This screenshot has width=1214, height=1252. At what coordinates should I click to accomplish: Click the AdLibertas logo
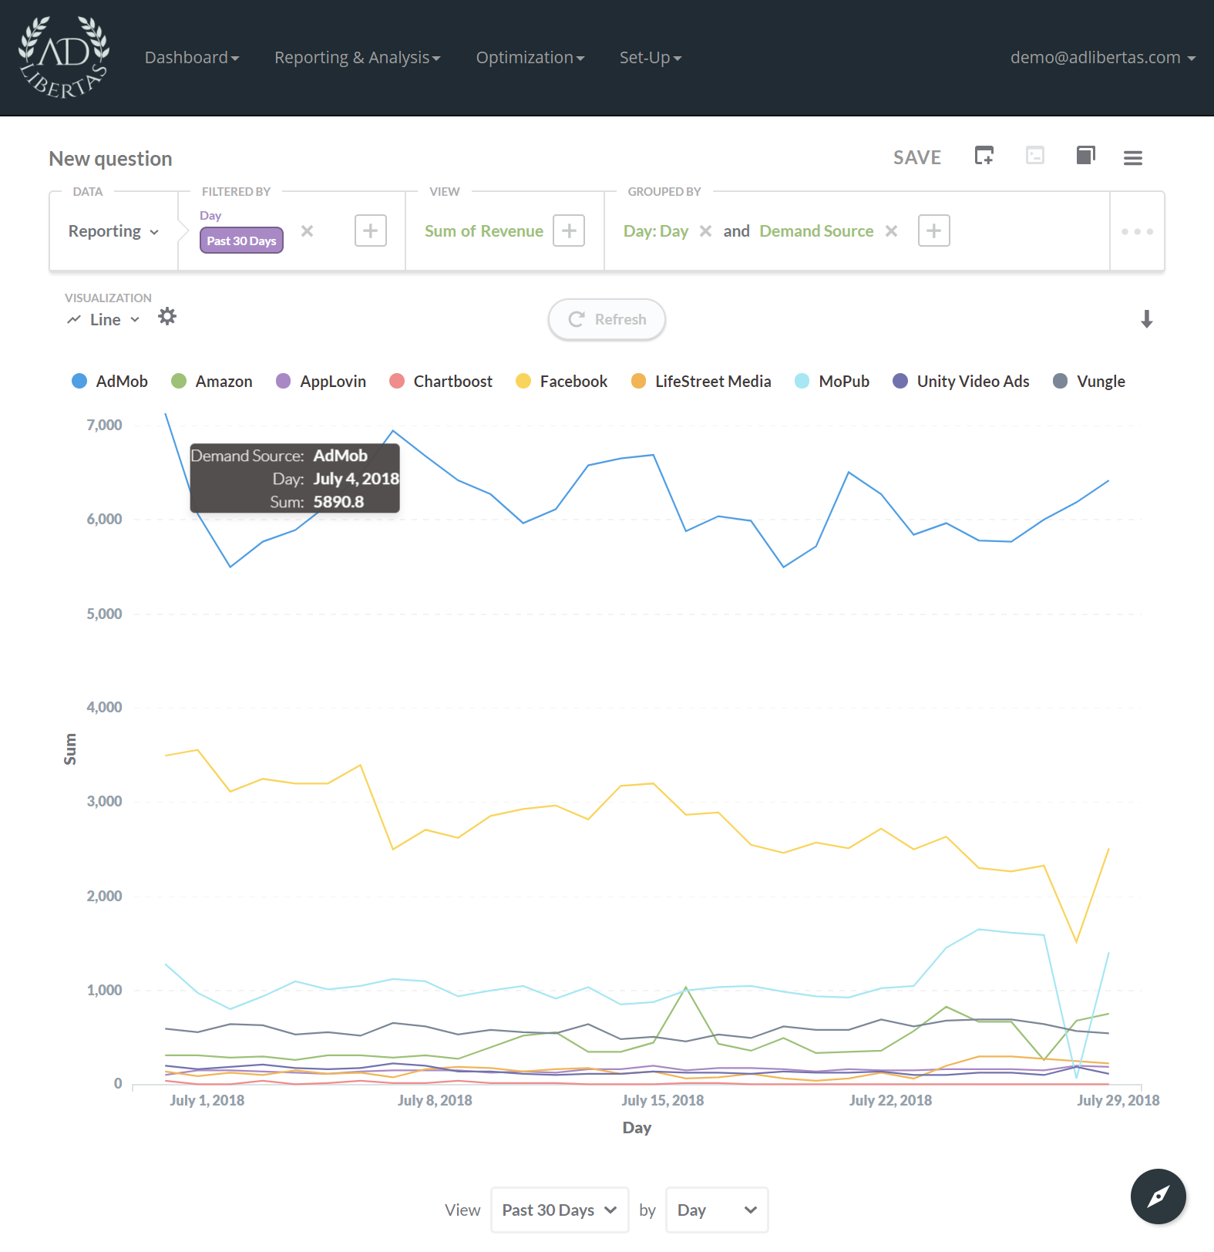(x=64, y=58)
